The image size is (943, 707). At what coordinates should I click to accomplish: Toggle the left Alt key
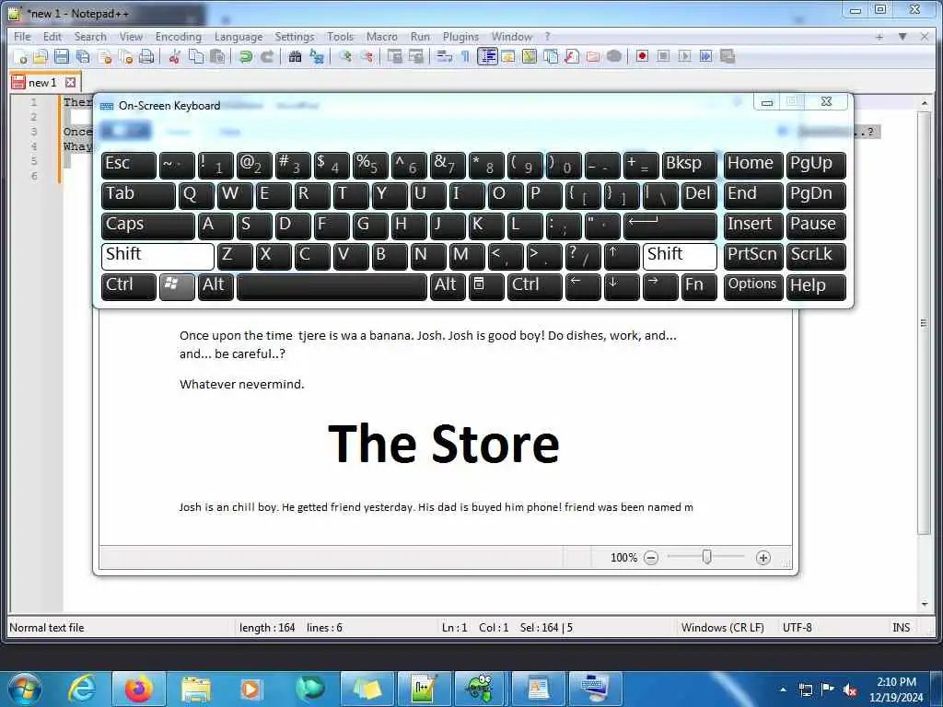click(x=215, y=286)
